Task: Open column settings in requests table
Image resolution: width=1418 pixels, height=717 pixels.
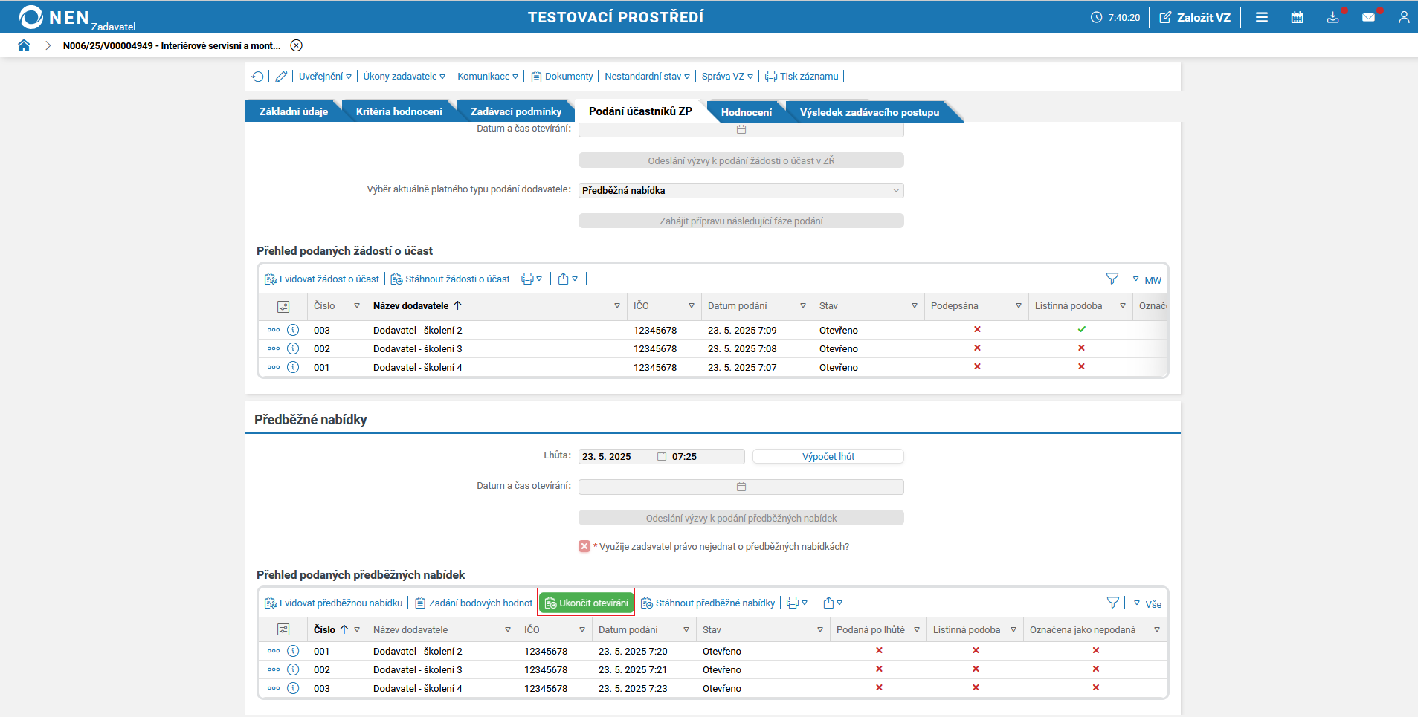Action: click(x=283, y=306)
